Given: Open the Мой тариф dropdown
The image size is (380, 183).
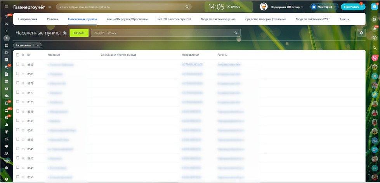Looking at the screenshot, I should [x=324, y=7].
